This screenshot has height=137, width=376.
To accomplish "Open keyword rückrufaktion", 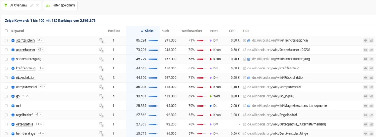I will tap(26, 78).
